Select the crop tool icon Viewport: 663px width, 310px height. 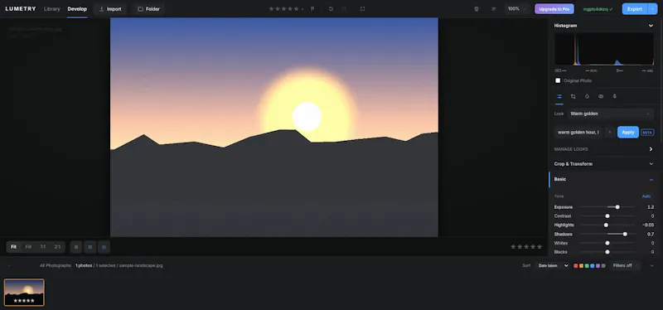[573, 96]
